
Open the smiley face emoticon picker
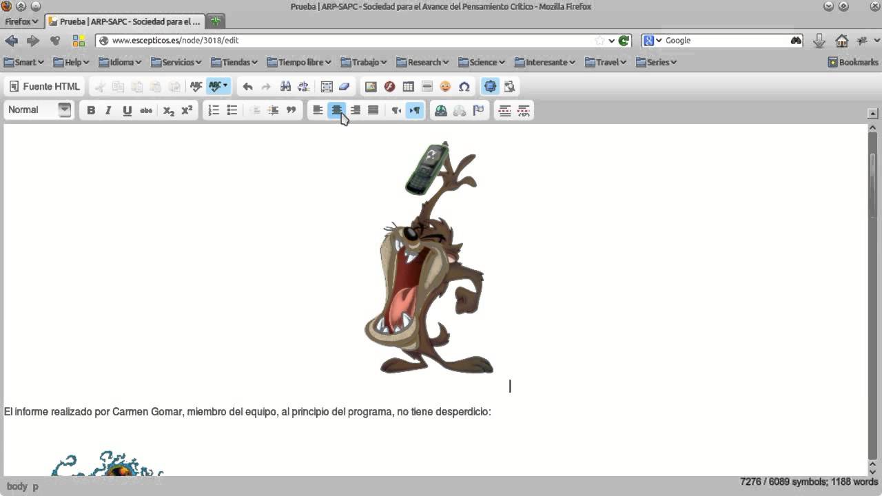click(x=445, y=87)
